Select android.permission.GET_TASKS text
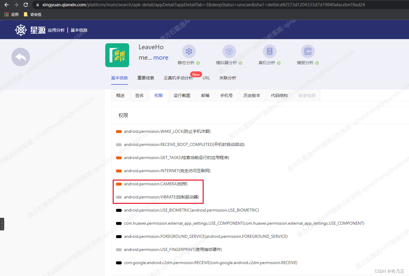 (x=177, y=158)
